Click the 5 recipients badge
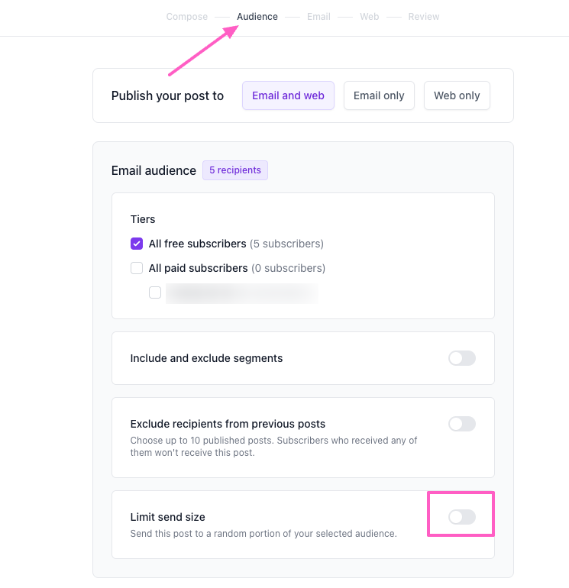 (235, 170)
